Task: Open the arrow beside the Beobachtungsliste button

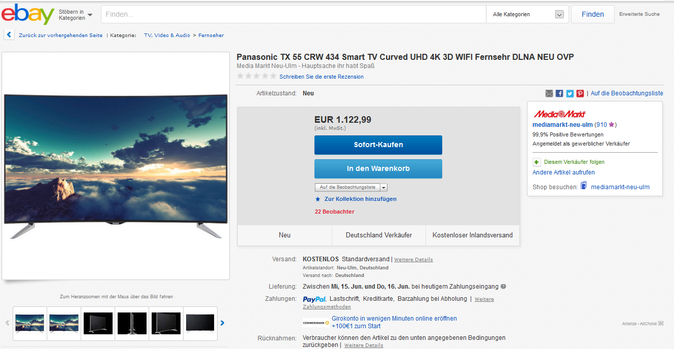Action: (x=383, y=187)
